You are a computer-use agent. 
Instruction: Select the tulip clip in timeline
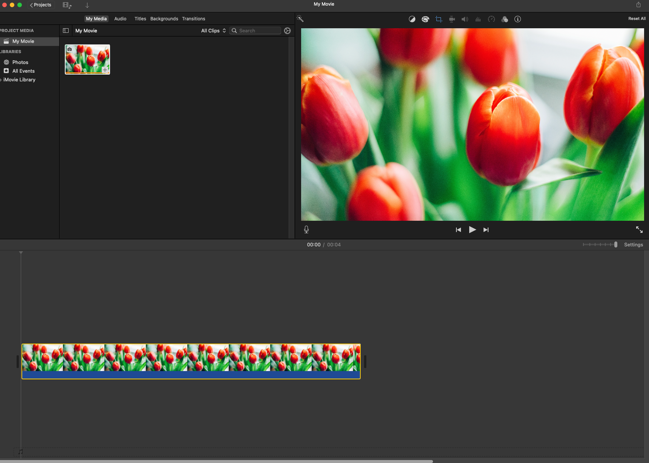pos(191,361)
